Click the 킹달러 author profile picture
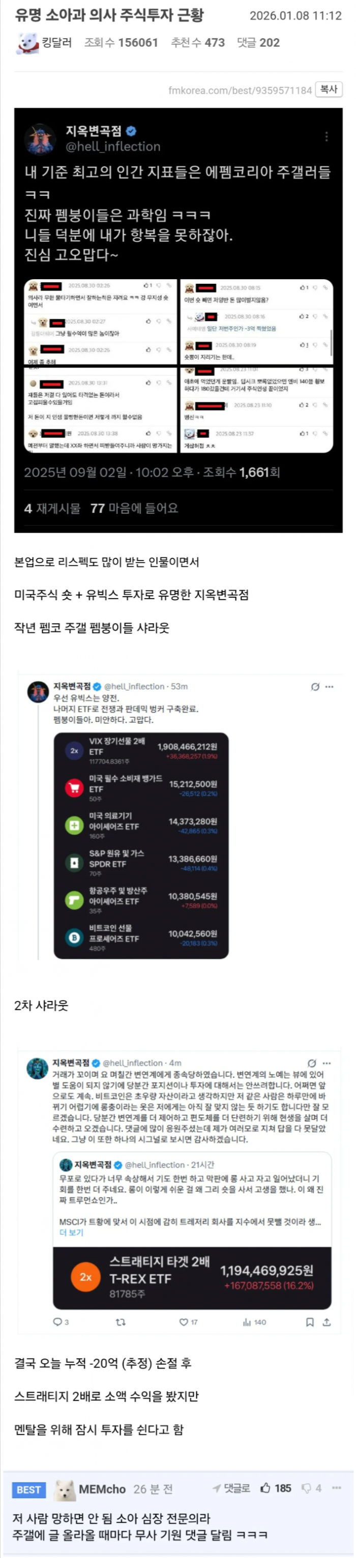Viewport: 356px width, 1558px height. [x=26, y=43]
